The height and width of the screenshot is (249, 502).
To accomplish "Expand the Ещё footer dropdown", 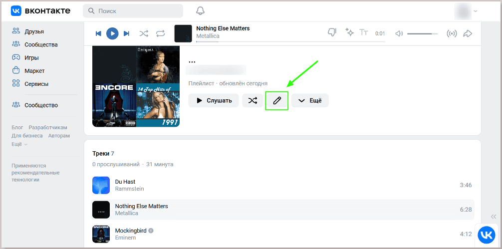I will [19, 144].
